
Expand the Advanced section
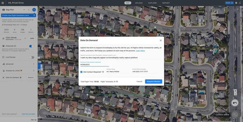19,64
